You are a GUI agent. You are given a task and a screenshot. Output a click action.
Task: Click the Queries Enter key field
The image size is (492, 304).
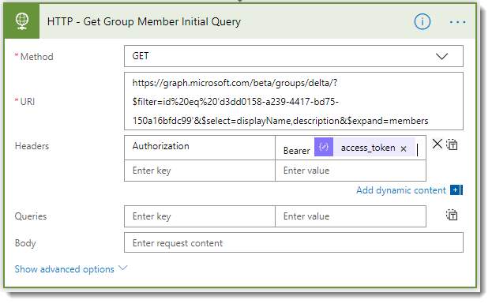[200, 216]
